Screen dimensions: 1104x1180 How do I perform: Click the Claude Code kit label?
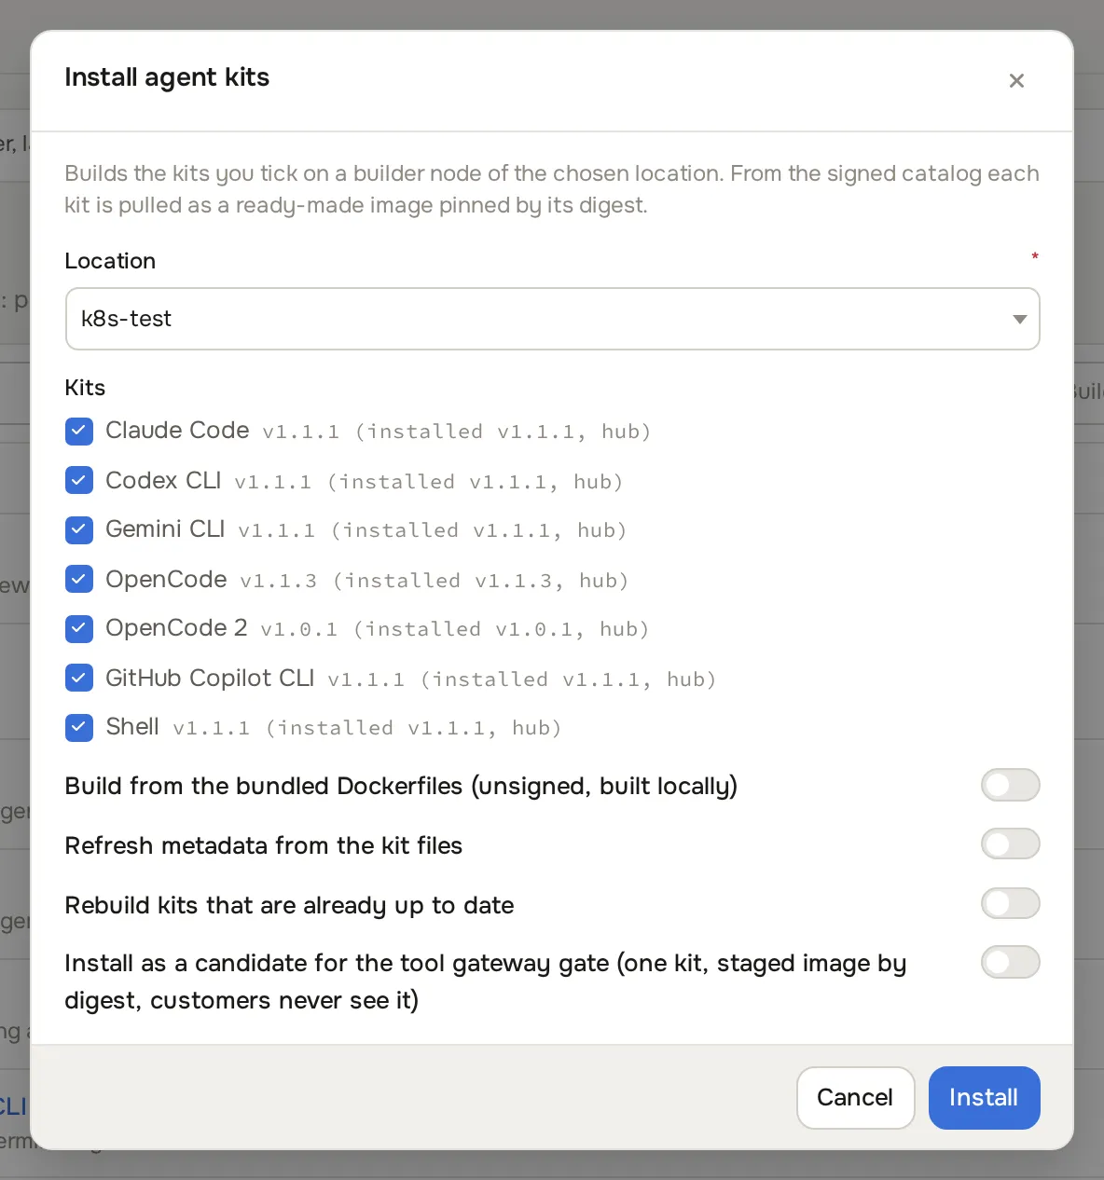pos(177,430)
